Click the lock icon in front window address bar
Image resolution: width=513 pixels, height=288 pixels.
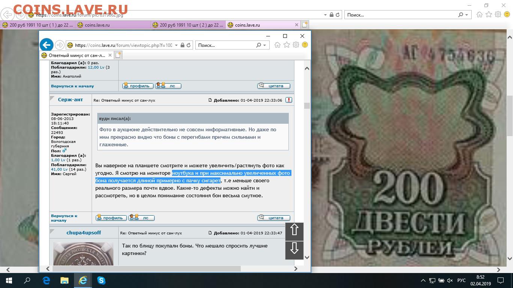click(x=182, y=45)
